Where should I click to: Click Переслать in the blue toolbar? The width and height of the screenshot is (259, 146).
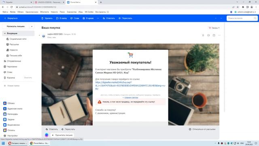[125, 18]
